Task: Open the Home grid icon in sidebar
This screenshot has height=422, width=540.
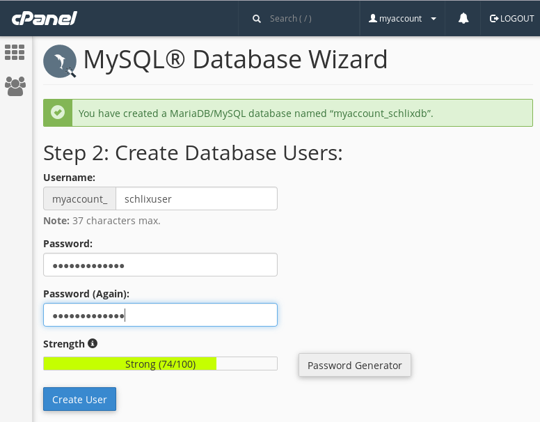Action: [x=15, y=52]
